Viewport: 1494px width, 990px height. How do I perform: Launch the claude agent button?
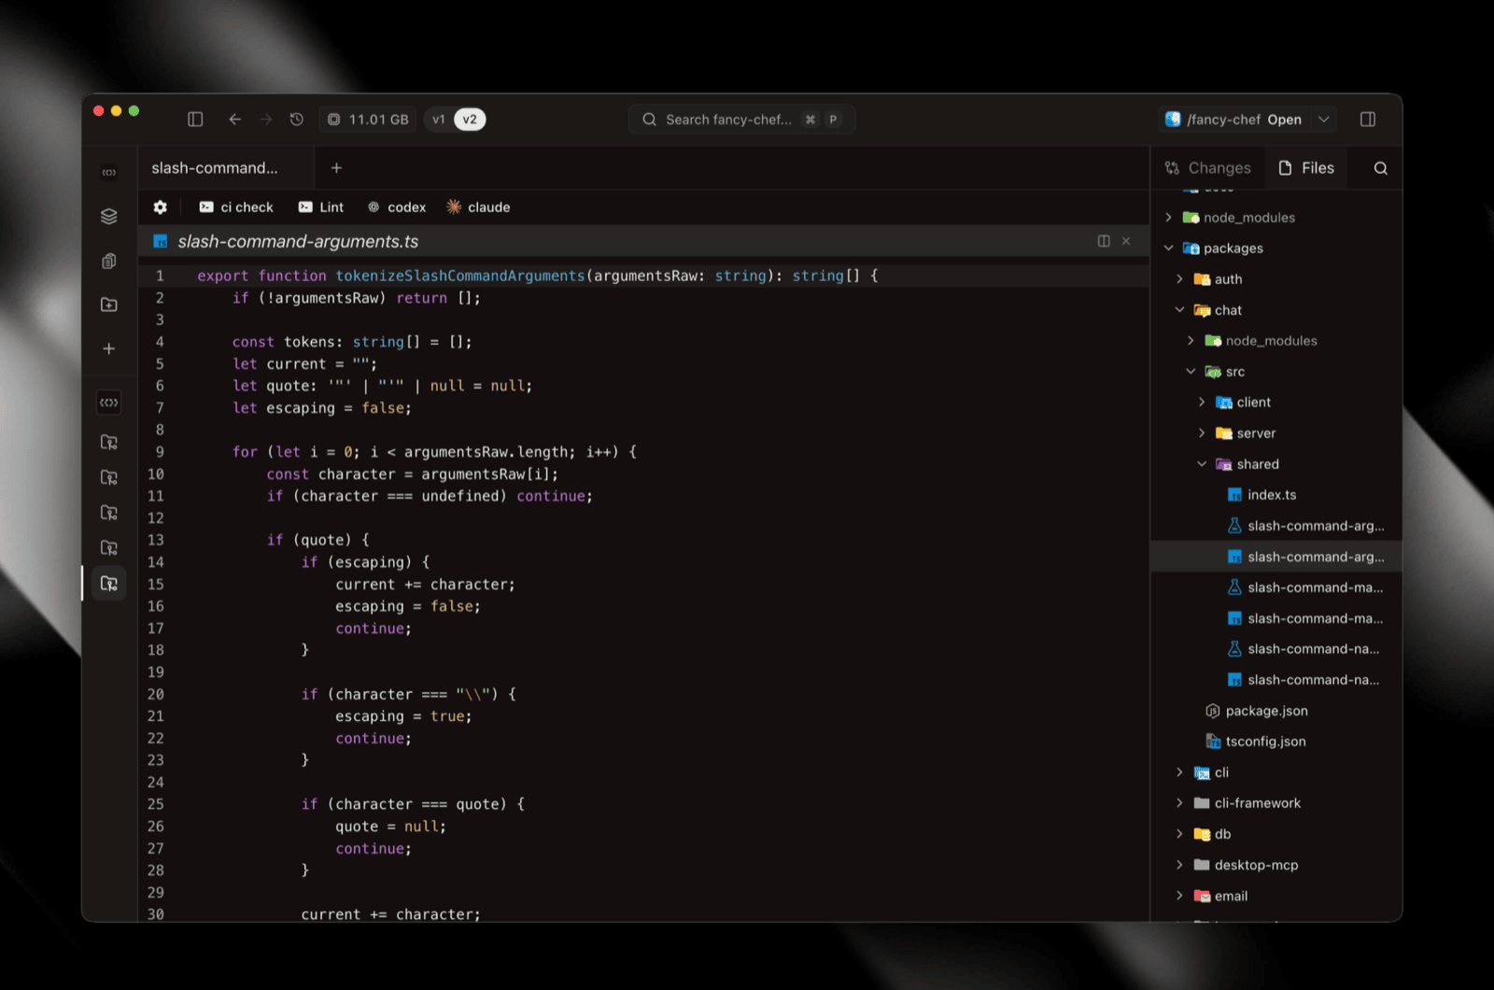(x=478, y=207)
